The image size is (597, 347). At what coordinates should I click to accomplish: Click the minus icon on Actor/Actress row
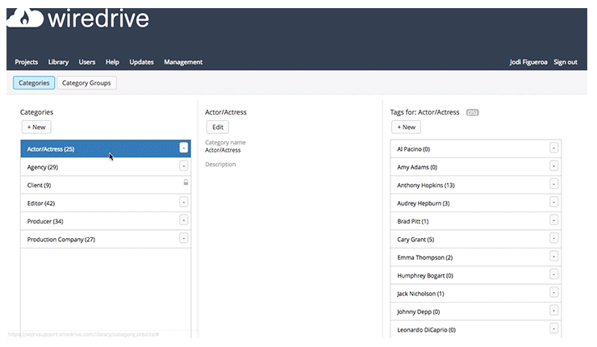pos(183,148)
